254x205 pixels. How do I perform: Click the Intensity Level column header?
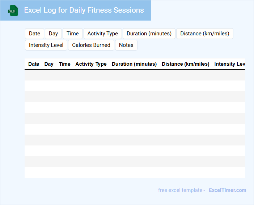[x=230, y=64]
